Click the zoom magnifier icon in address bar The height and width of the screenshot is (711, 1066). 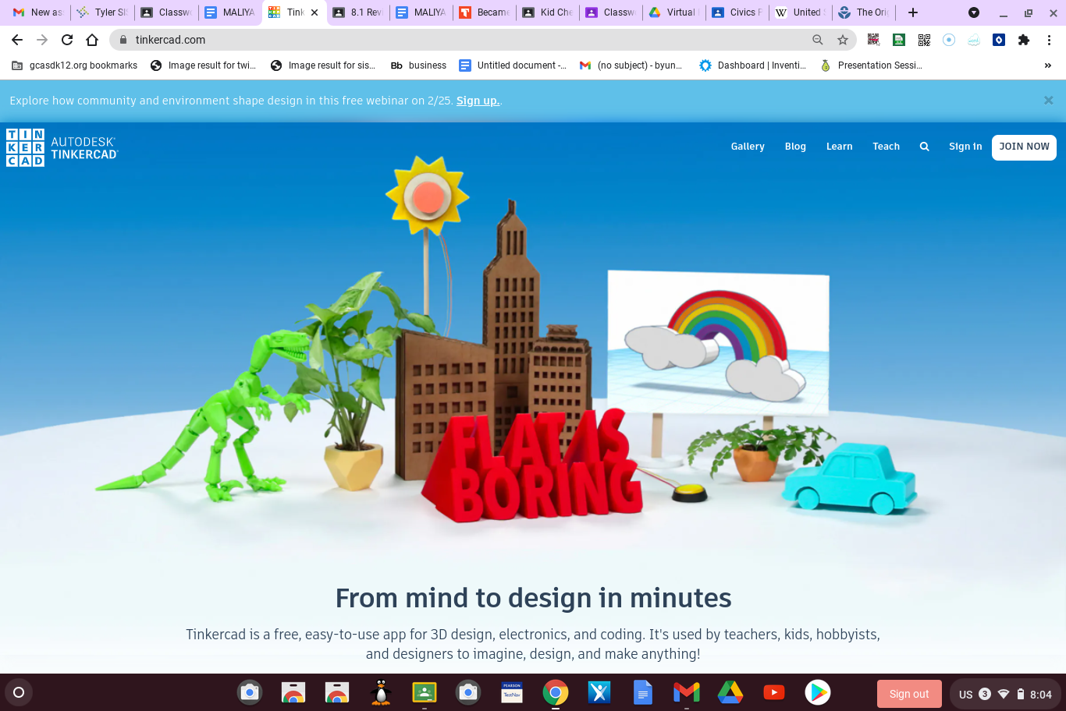click(818, 40)
